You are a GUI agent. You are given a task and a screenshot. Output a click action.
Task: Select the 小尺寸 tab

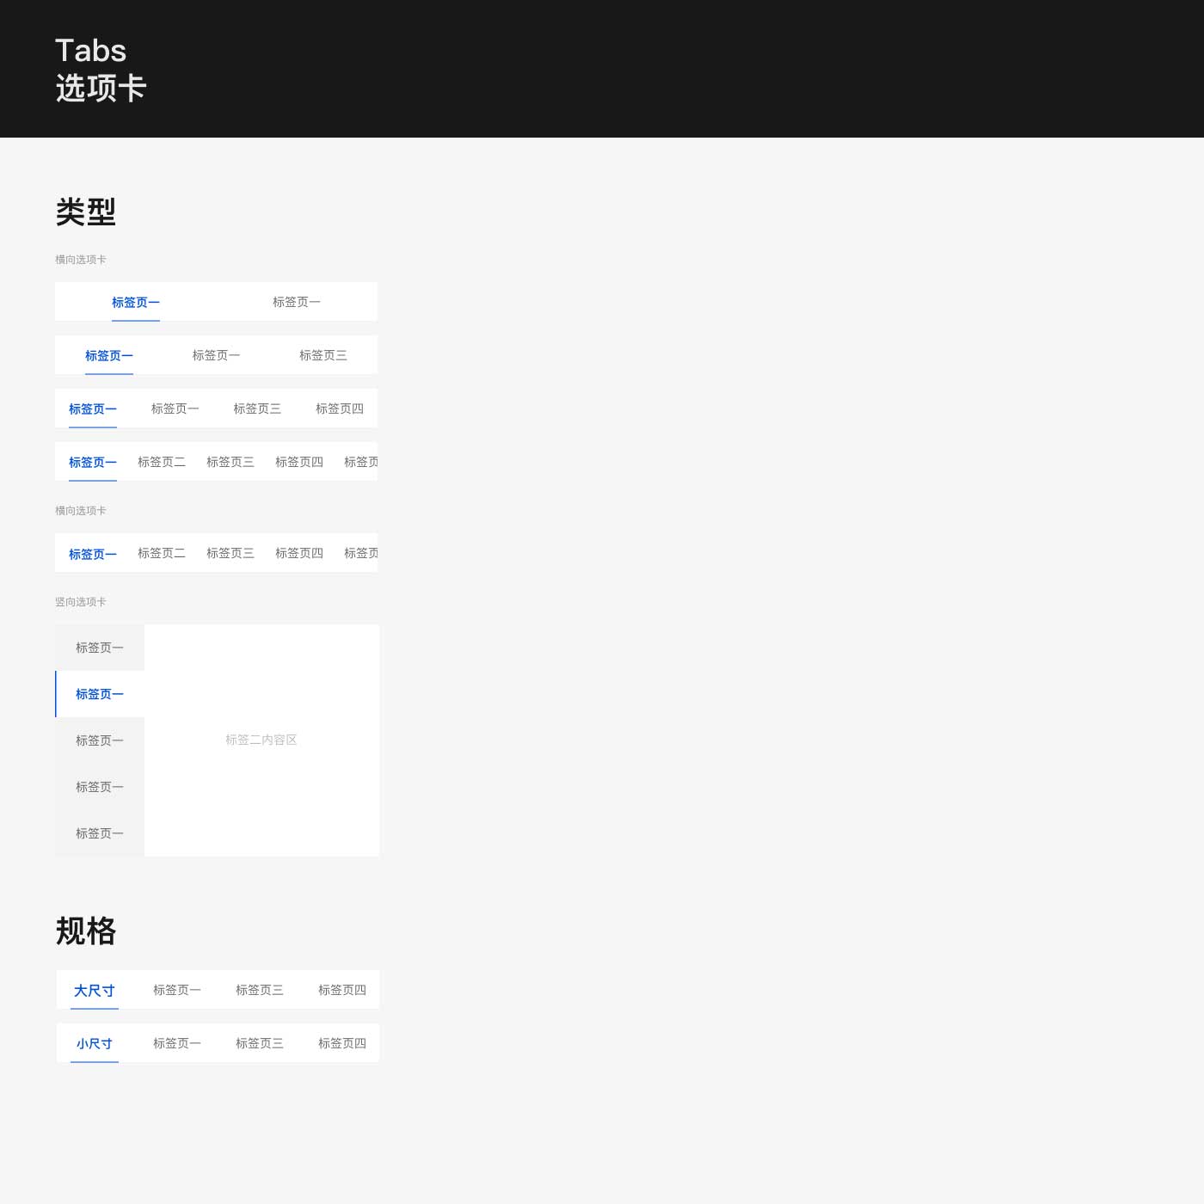click(x=95, y=1044)
